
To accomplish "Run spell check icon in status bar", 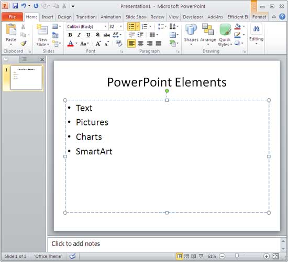I will (73, 256).
